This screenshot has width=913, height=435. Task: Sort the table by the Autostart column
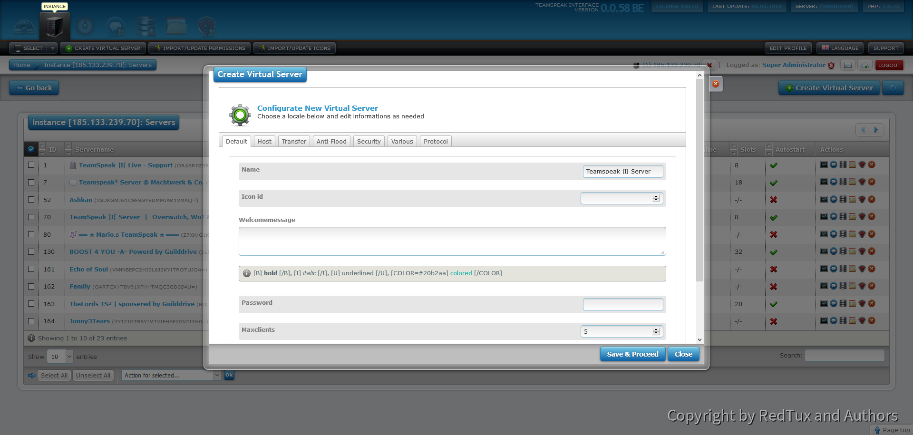click(790, 149)
